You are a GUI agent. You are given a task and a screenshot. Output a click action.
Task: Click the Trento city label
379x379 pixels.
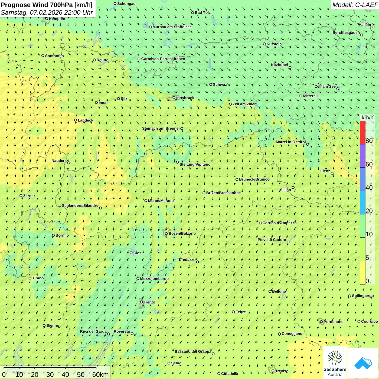click(x=149, y=302)
